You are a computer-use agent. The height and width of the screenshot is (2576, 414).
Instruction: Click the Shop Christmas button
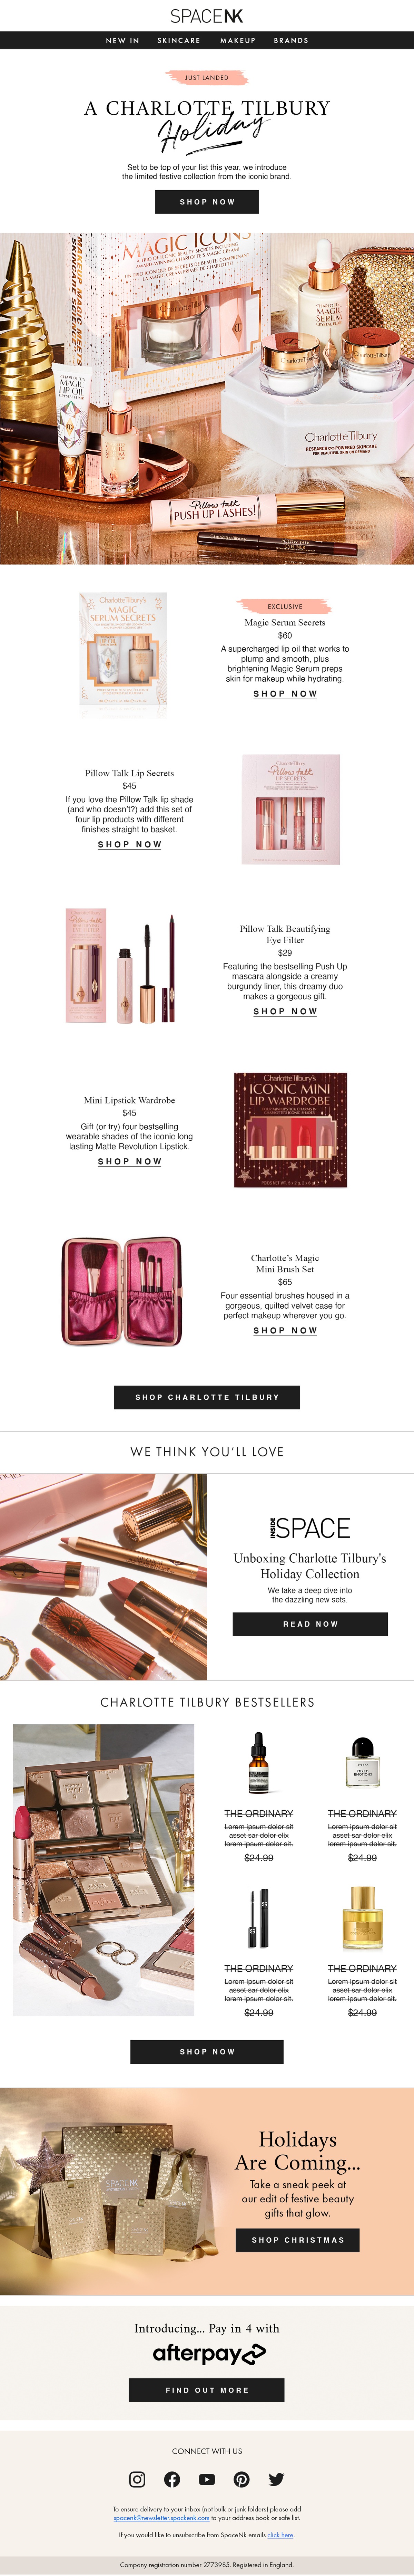tap(298, 2240)
